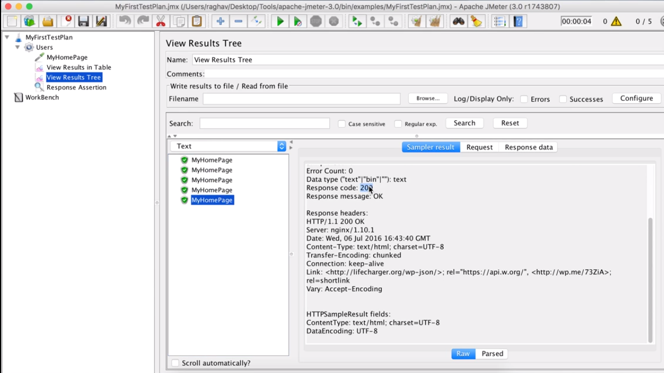Image resolution: width=664 pixels, height=373 pixels.
Task: Open Search with binoculars icon
Action: (458, 21)
